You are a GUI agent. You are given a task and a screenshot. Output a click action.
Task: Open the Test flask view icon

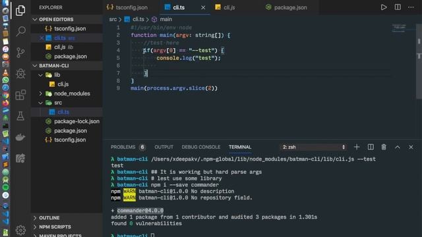pos(20,116)
